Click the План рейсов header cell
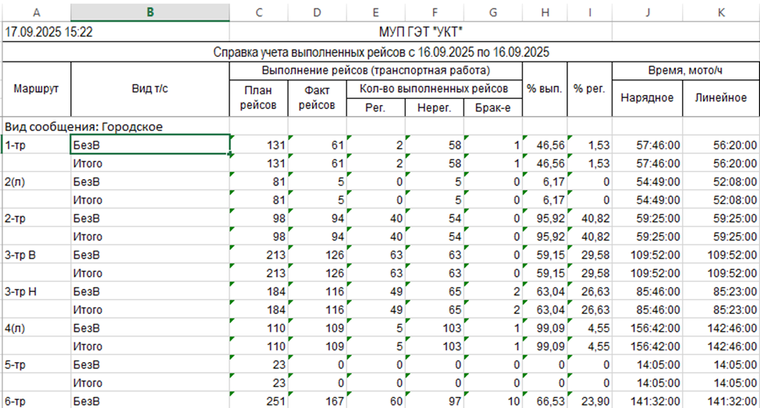Screen dimensions: 760x408 pos(258,97)
